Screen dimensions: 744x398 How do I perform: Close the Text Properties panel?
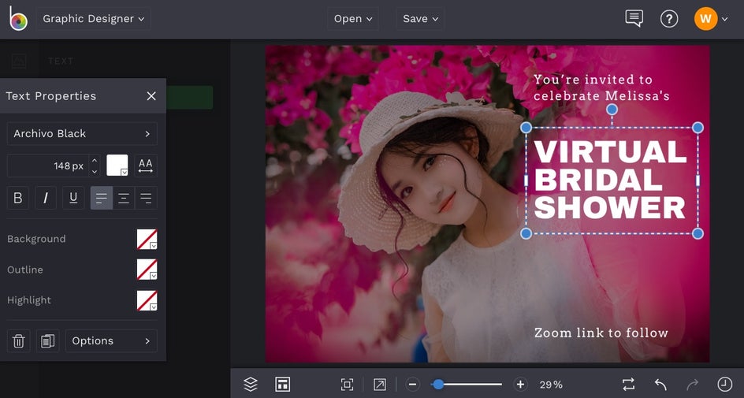[151, 96]
